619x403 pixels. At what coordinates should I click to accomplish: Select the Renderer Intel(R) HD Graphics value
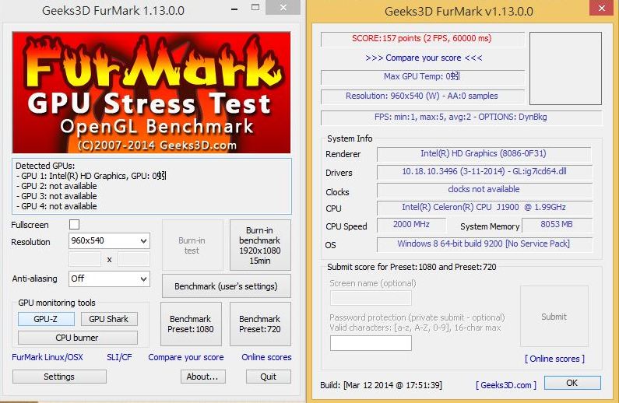484,154
